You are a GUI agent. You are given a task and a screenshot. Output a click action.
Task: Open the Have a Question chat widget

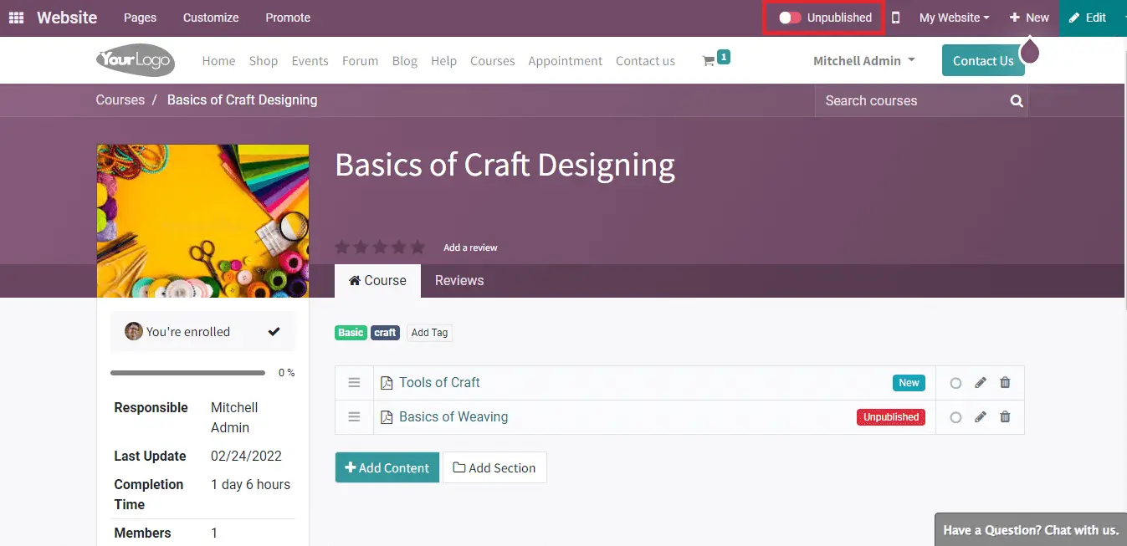(1031, 530)
